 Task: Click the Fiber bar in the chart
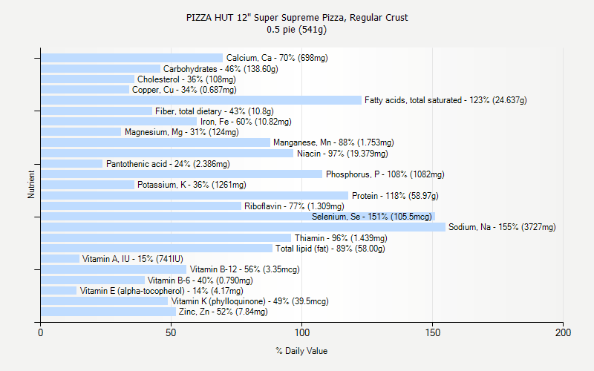[97, 111]
